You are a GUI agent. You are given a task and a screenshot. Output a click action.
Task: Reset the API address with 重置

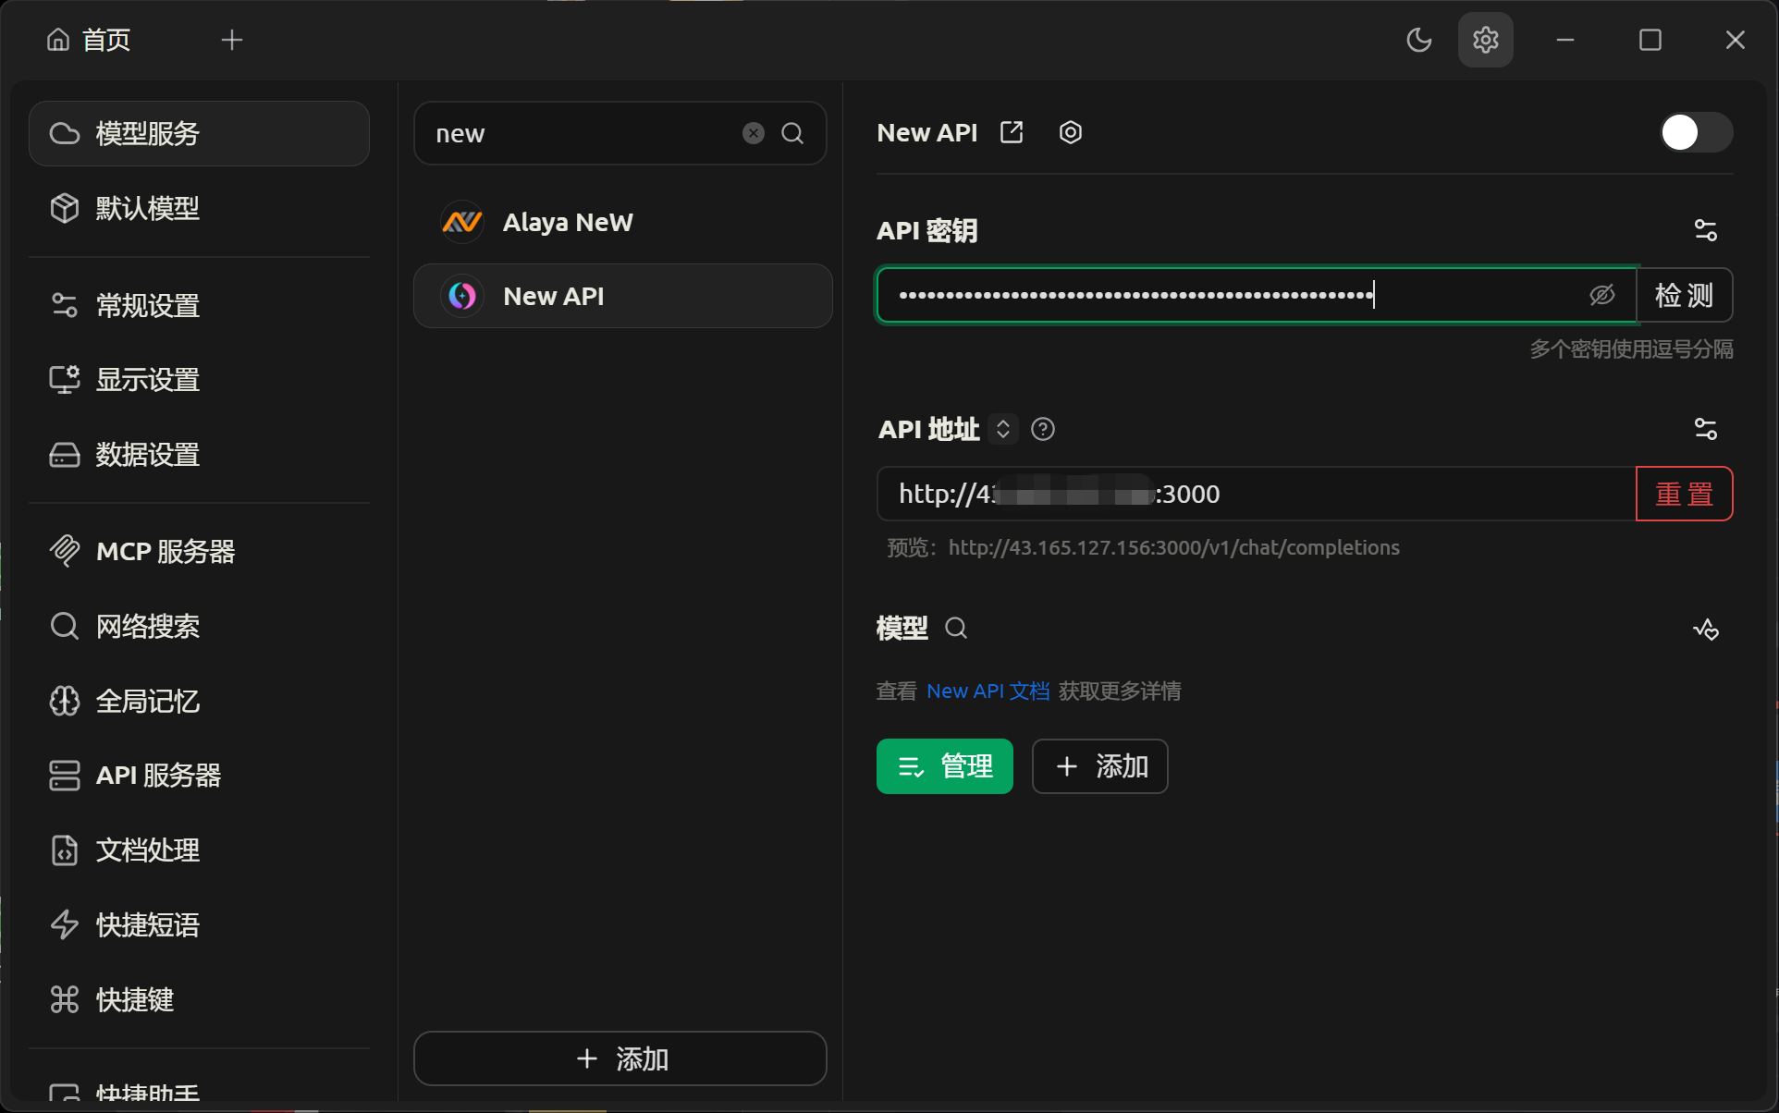coord(1684,493)
